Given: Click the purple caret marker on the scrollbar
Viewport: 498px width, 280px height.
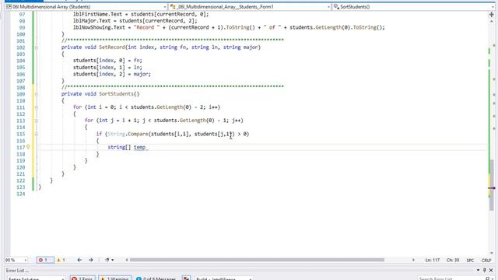Looking at the screenshot, I should click(x=492, y=188).
